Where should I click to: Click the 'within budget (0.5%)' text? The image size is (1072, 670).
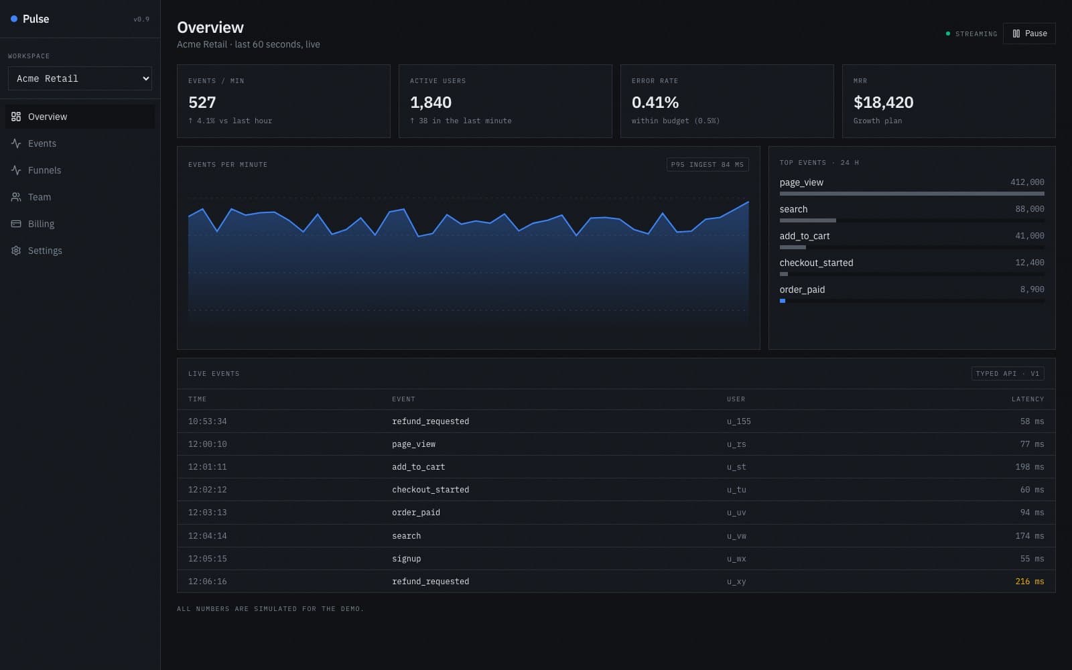click(x=675, y=121)
